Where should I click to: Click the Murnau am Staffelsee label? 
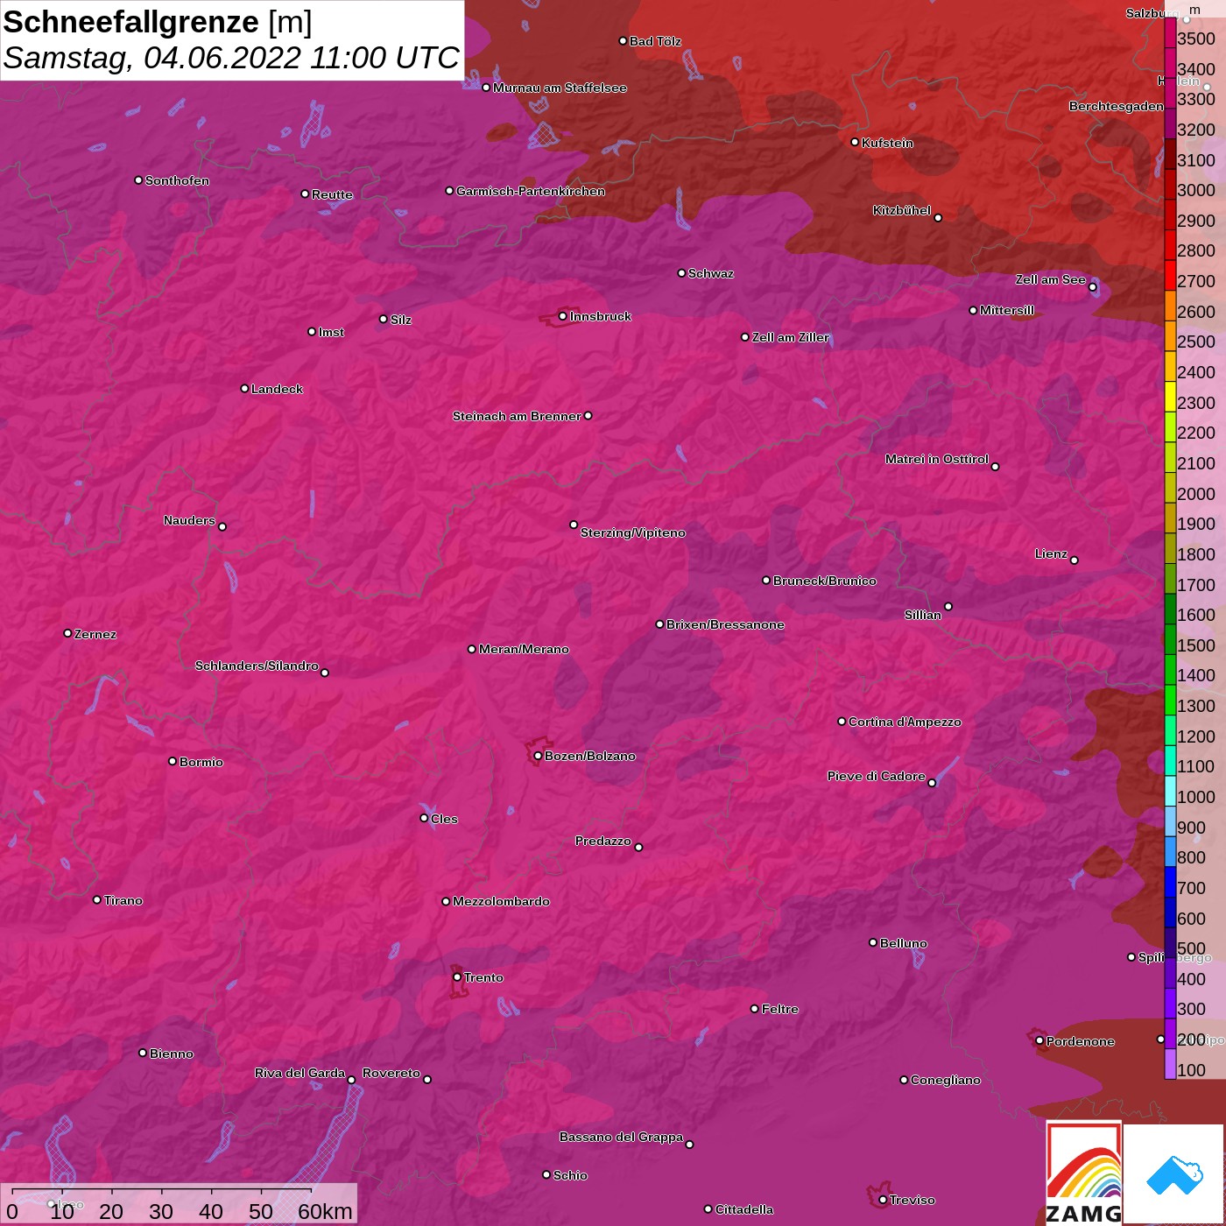pyautogui.click(x=560, y=88)
